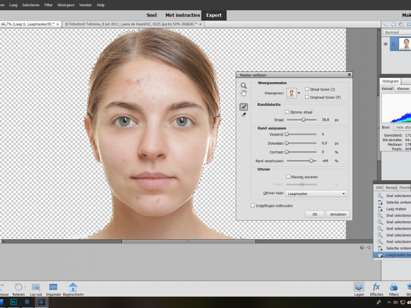This screenshot has height=308, width=411.
Task: Hide the layer using the eye icon
Action: (x=386, y=44)
